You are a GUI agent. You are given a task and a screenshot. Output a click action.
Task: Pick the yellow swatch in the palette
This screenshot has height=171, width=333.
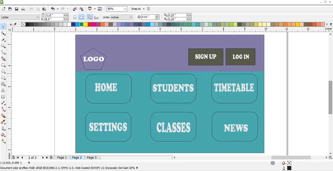tap(86, 24)
